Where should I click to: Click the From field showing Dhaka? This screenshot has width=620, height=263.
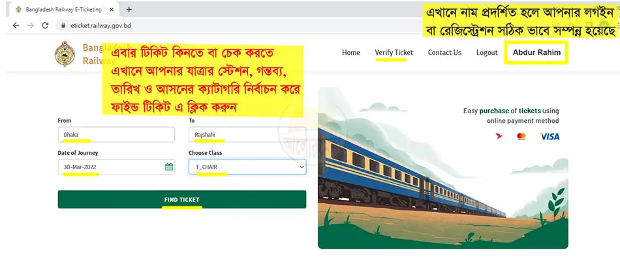(116, 135)
